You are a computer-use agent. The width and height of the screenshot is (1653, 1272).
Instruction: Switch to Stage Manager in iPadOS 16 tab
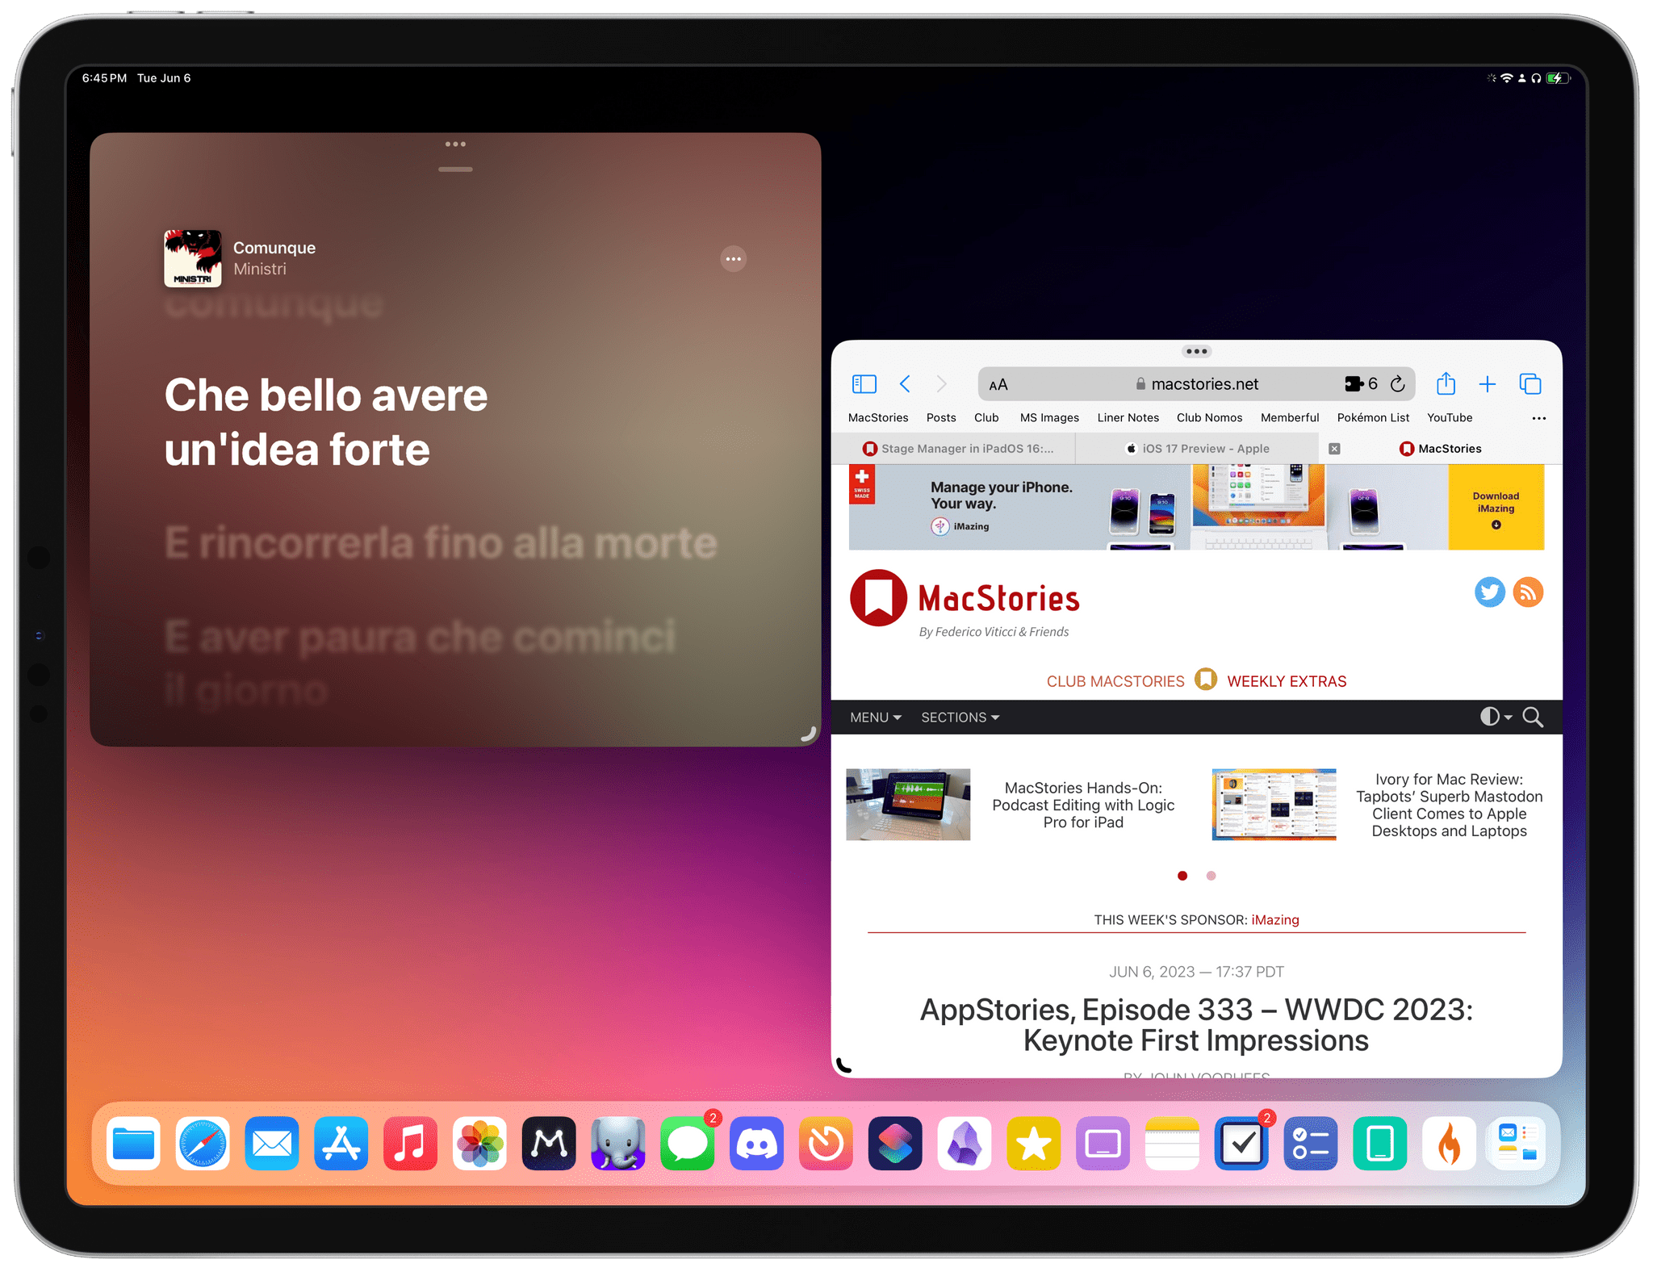tap(954, 449)
